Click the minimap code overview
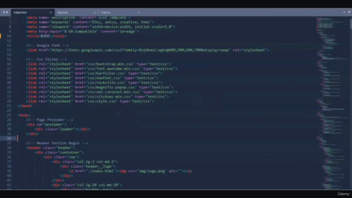Screen dimensions: 352x198 [332, 103]
